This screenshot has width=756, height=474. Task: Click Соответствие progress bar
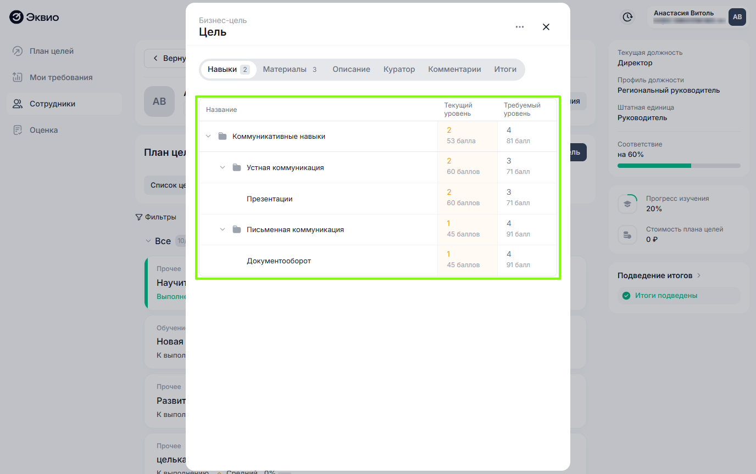tap(679, 166)
